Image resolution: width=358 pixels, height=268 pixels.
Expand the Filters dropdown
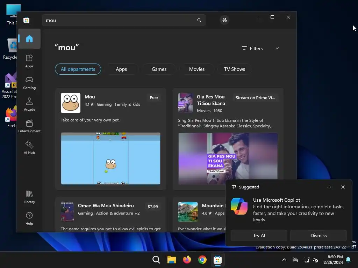(260, 49)
